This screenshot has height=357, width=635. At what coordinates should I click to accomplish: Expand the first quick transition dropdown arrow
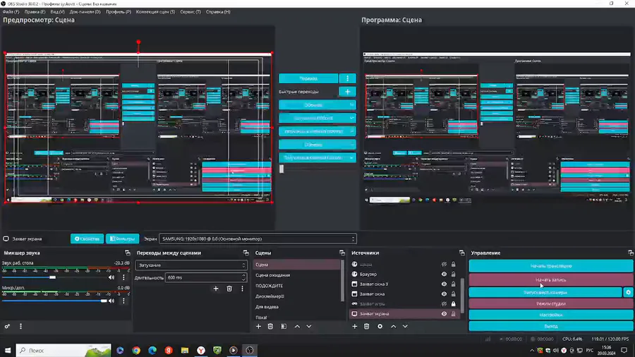(x=351, y=105)
